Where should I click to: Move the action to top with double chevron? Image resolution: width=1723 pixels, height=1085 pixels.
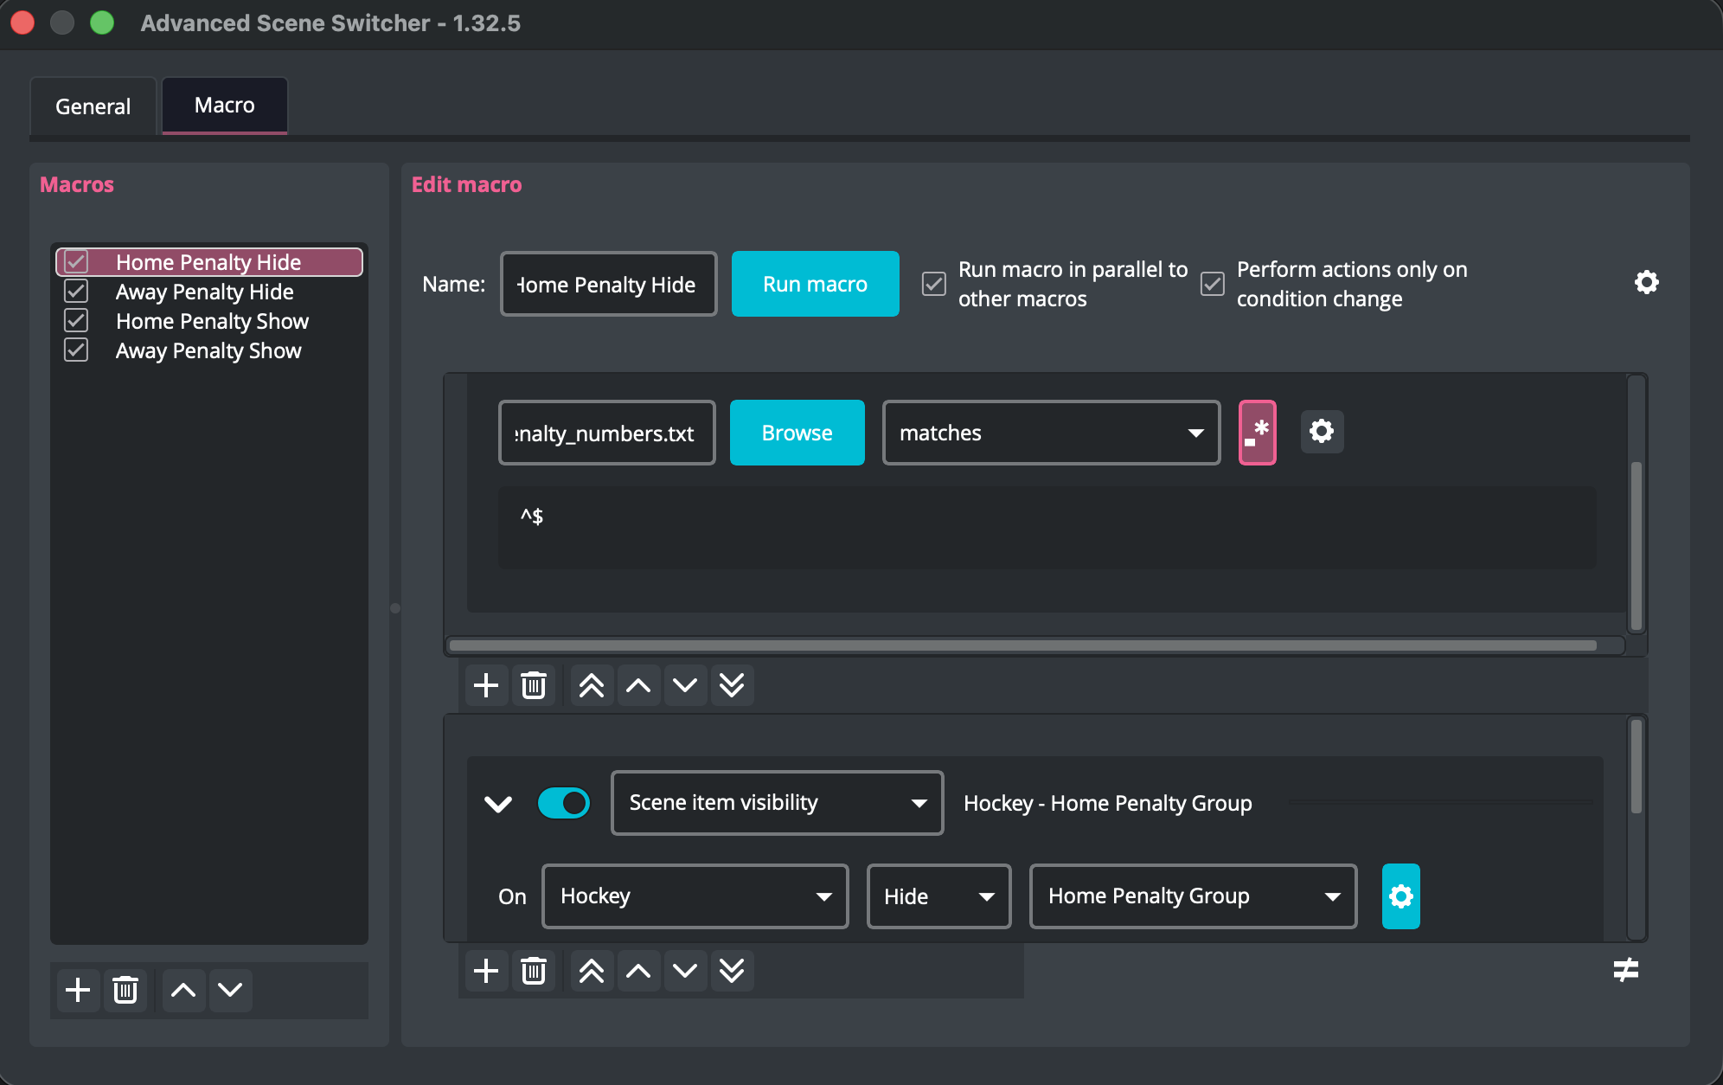coord(591,970)
